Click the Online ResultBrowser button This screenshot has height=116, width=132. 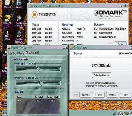click(x=101, y=75)
